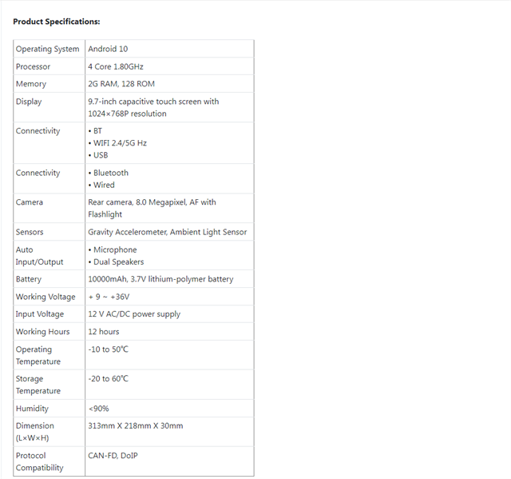Select the CAN-FD, DoIP protocol value

pyautogui.click(x=113, y=456)
